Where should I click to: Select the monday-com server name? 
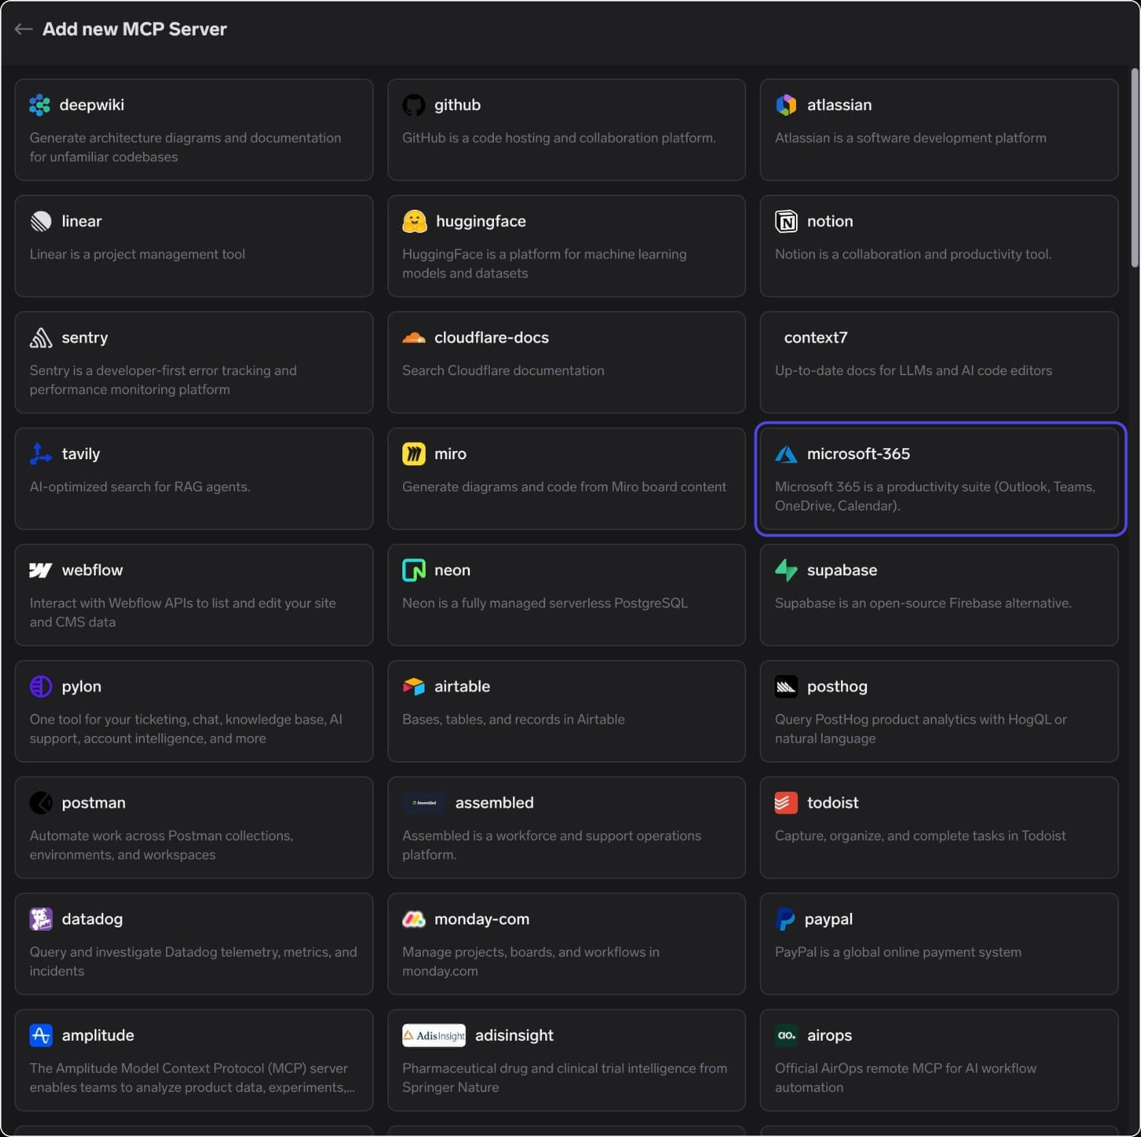(x=482, y=919)
